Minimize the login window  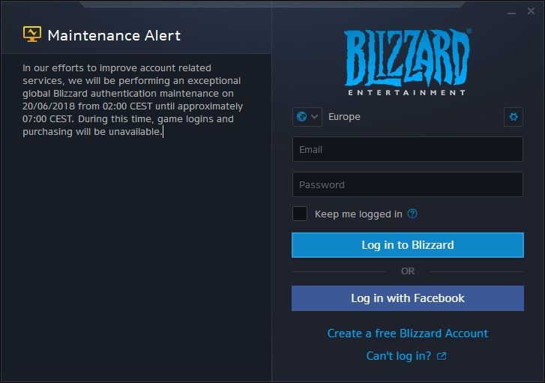(x=511, y=13)
